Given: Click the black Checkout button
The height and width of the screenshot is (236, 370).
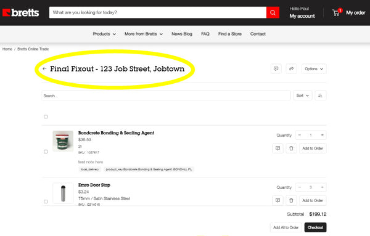Looking at the screenshot, I should click(316, 227).
